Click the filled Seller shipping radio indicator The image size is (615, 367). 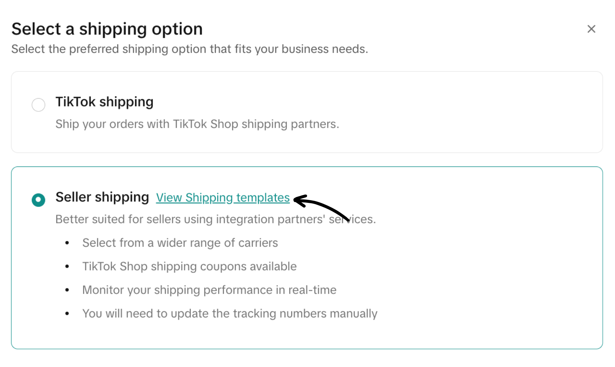click(38, 200)
